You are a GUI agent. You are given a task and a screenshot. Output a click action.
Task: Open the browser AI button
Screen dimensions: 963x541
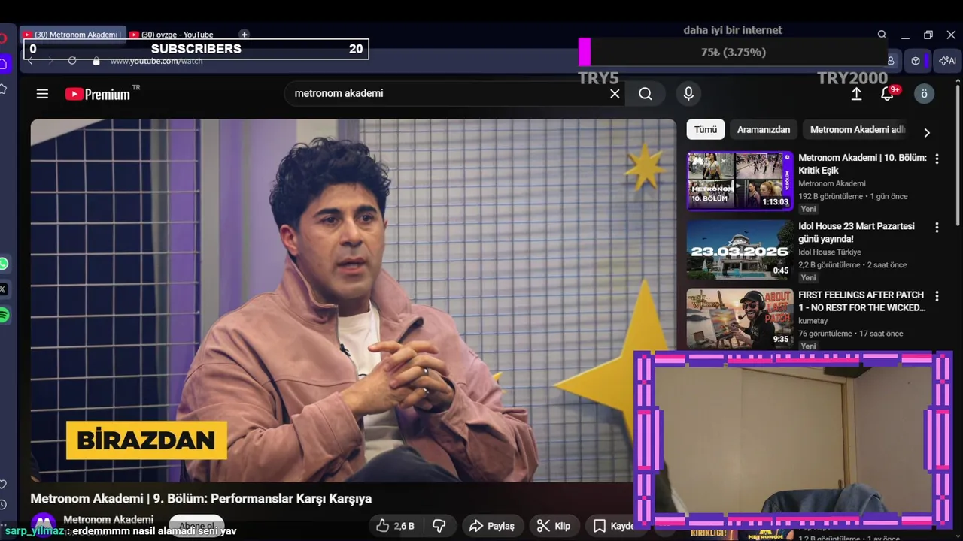tap(947, 61)
